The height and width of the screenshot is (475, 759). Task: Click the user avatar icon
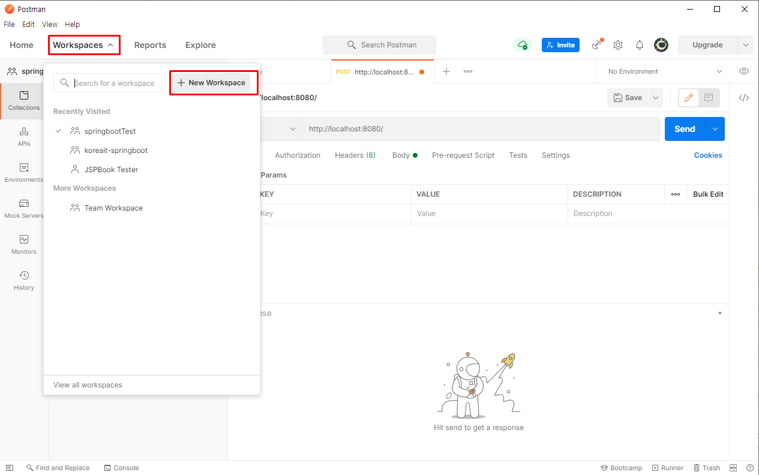[661, 45]
